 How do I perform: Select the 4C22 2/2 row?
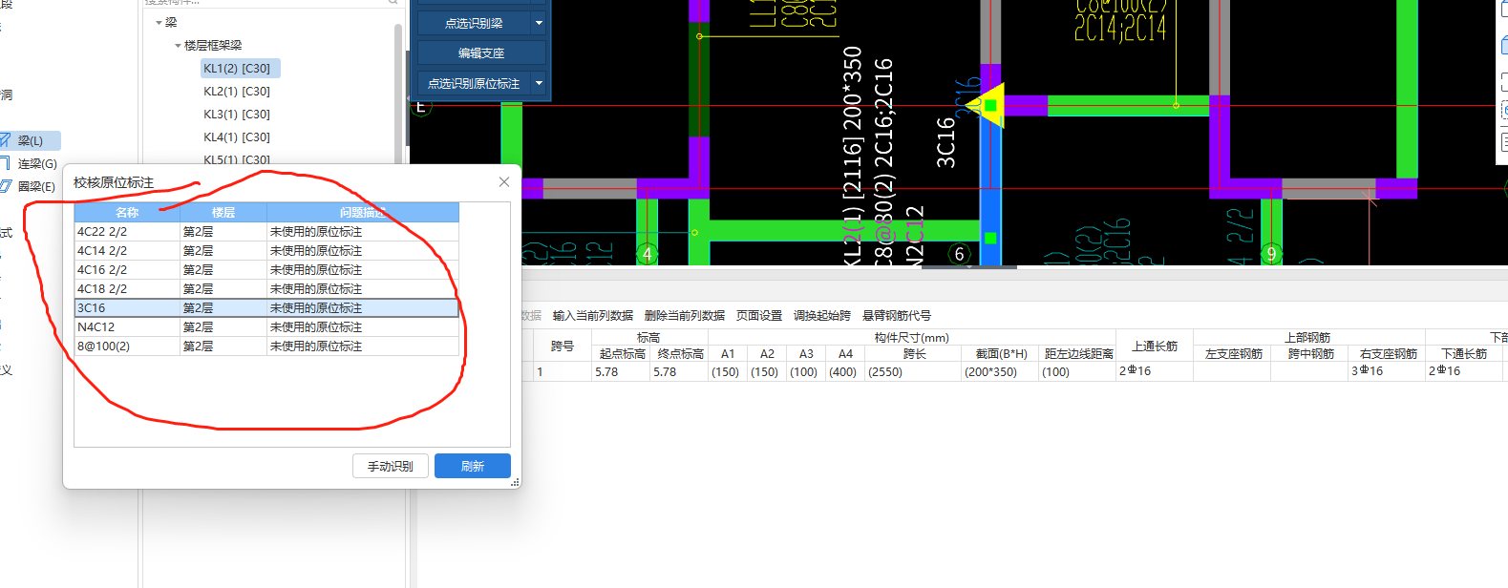click(266, 232)
